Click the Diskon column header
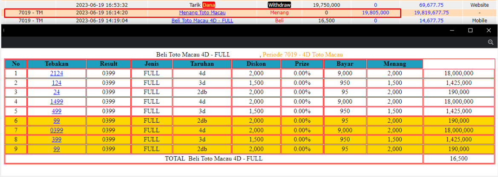The width and height of the screenshot is (498, 177). 256,64
